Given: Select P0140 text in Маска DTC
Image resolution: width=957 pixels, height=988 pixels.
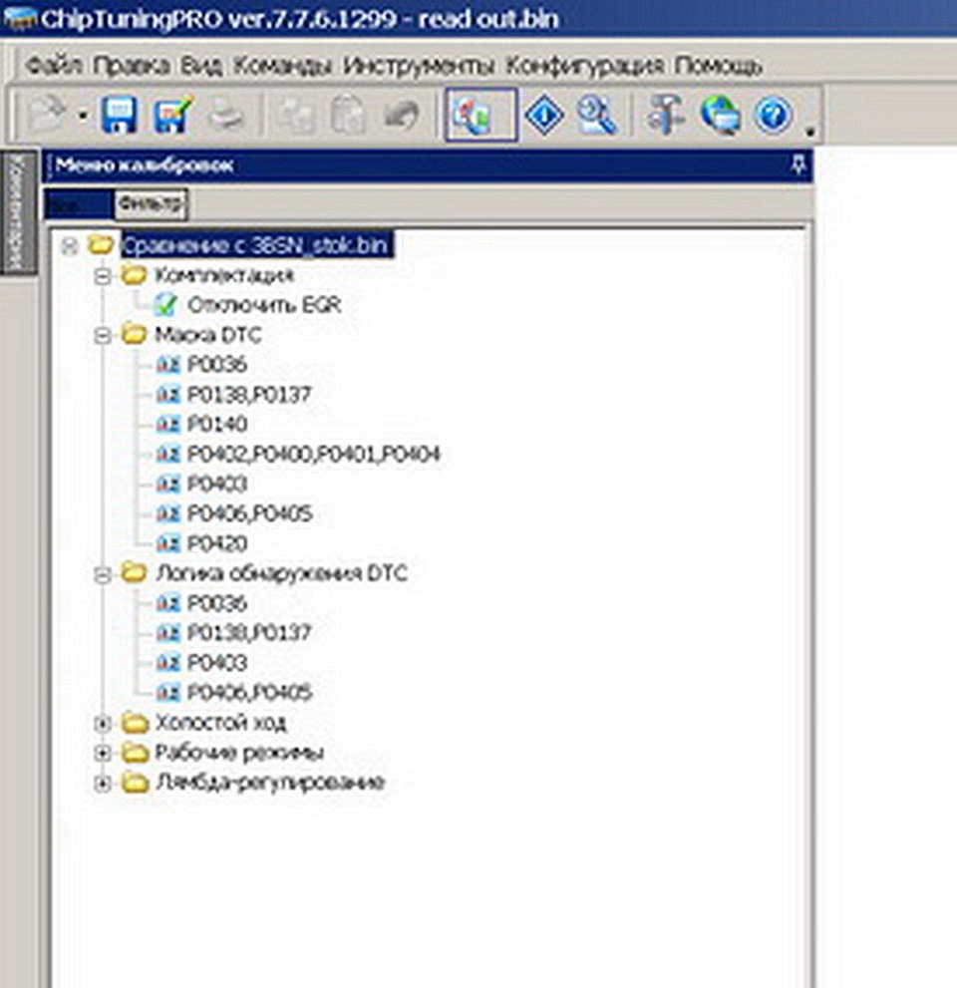Looking at the screenshot, I should pyautogui.click(x=217, y=424).
